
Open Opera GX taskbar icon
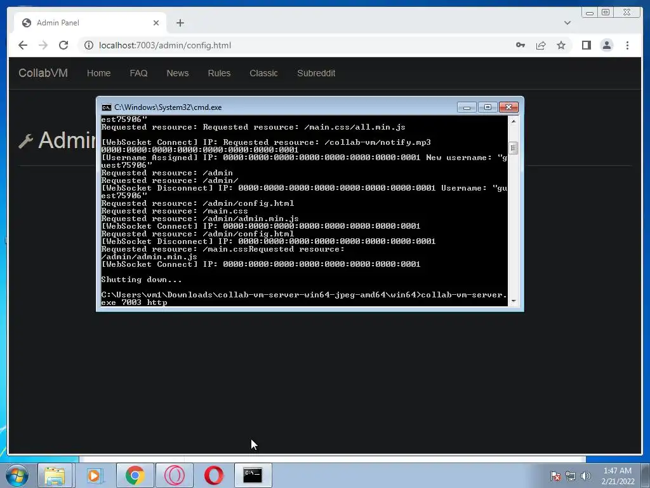point(175,475)
